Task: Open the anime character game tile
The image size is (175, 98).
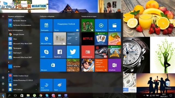Action: (x=88, y=65)
